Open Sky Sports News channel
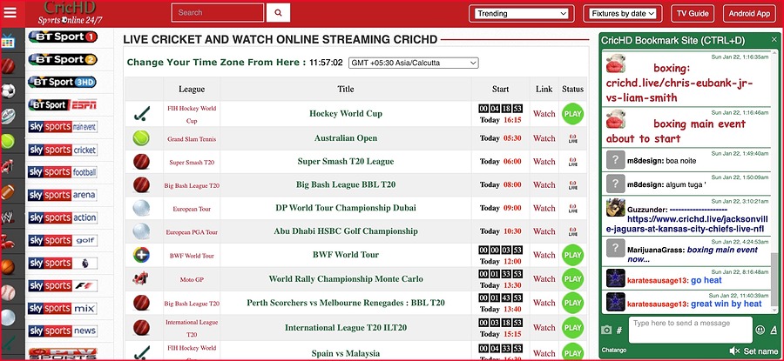The width and height of the screenshot is (784, 361). coord(63,331)
